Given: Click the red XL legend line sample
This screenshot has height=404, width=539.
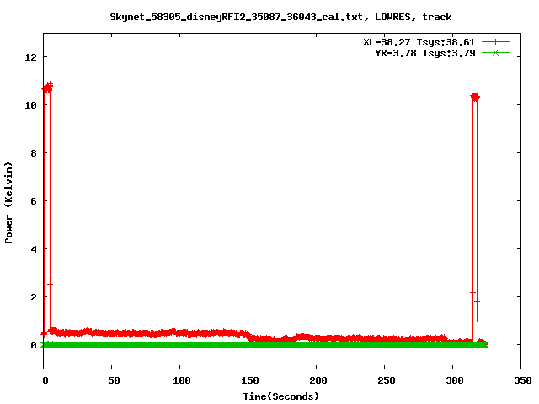Looking at the screenshot, I should point(495,42).
